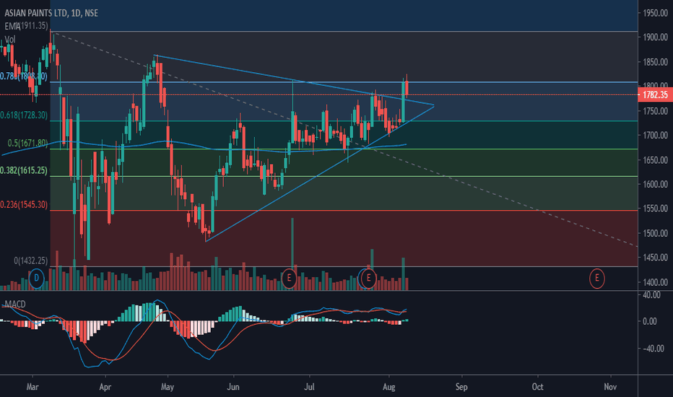This screenshot has height=397, width=673.
Task: Click the Jun label on time axis
Action: (x=233, y=387)
